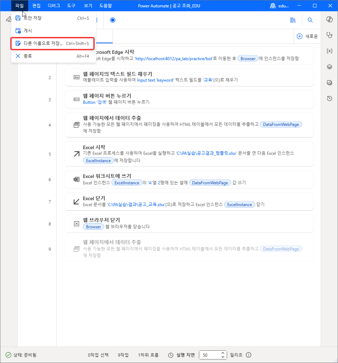Open the 보기 menu
This screenshot has height=363, width=338.
pos(88,6)
